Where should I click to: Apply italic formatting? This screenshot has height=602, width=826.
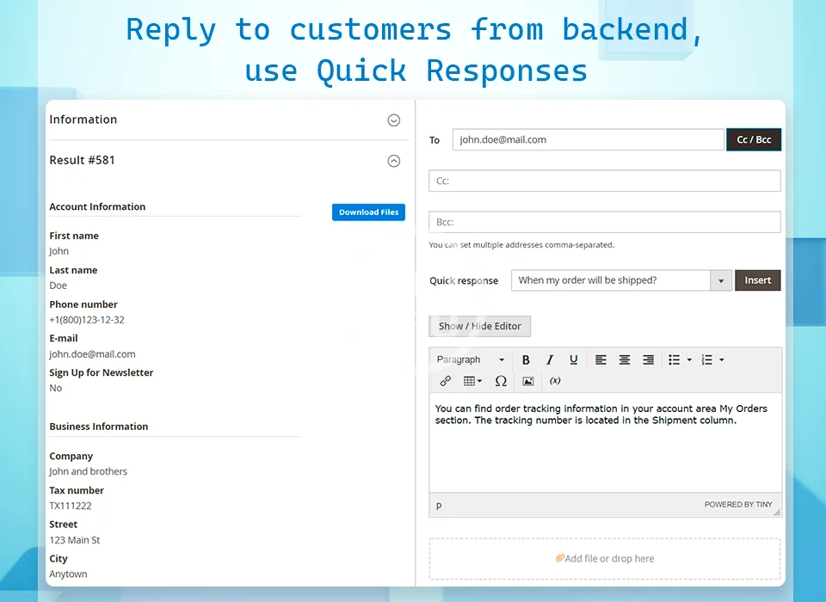pyautogui.click(x=550, y=360)
